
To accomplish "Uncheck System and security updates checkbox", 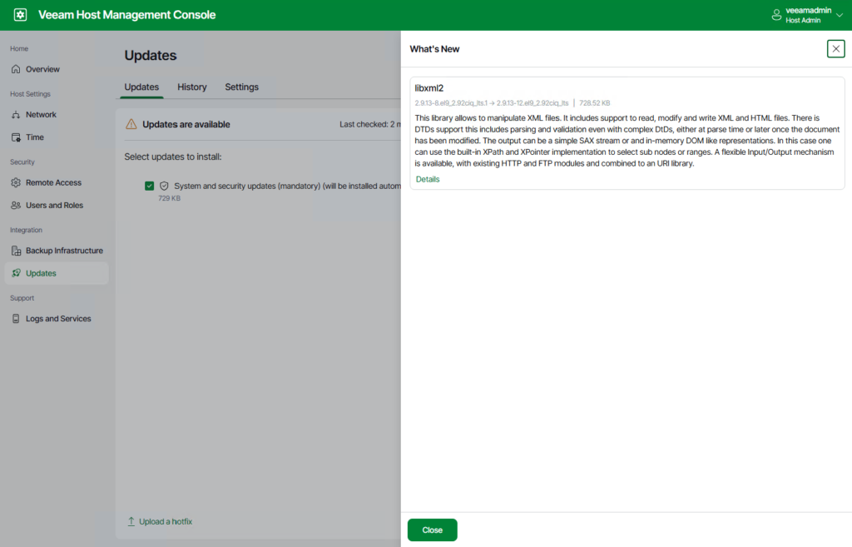I will pyautogui.click(x=150, y=186).
